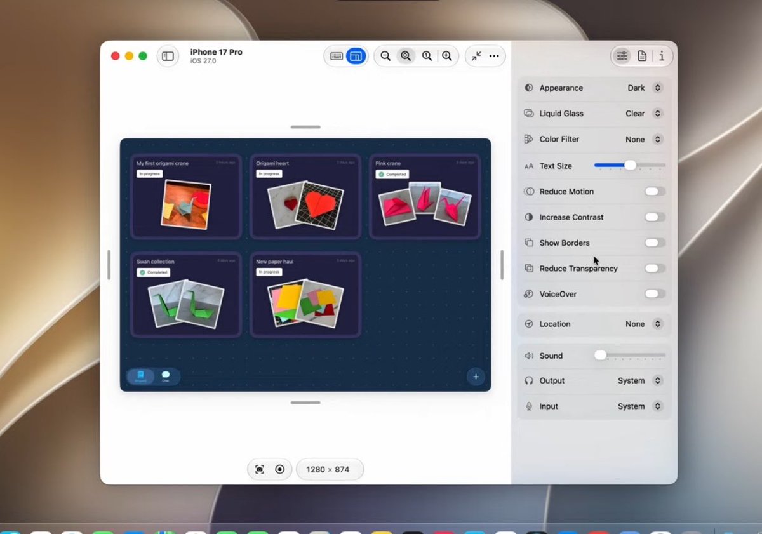
Task: Open the Swan collection card
Action: [186, 295]
